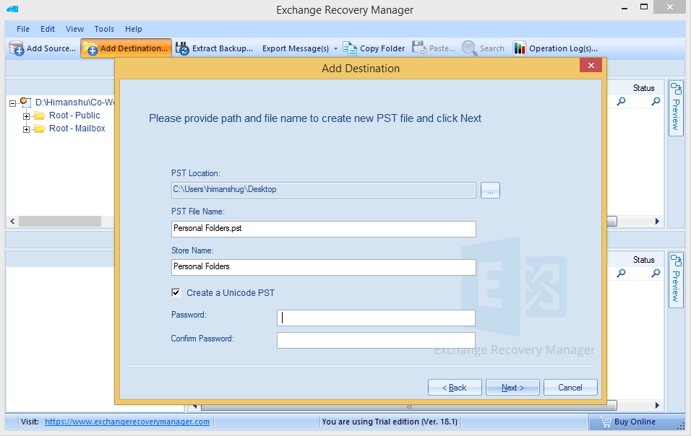Click upper list pane scroll right arrow
Viewport: 691px width, 436px height.
[x=656, y=221]
